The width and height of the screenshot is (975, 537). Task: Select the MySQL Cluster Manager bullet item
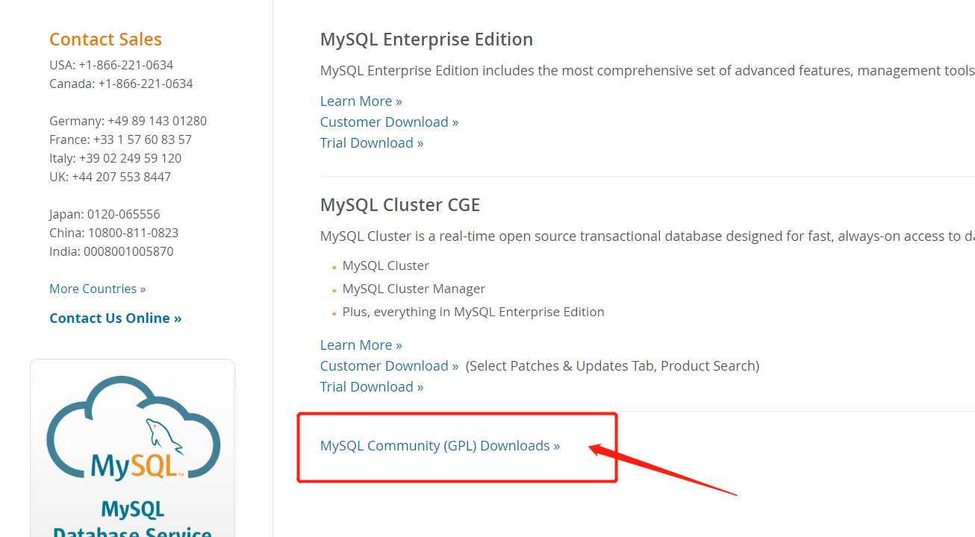414,289
